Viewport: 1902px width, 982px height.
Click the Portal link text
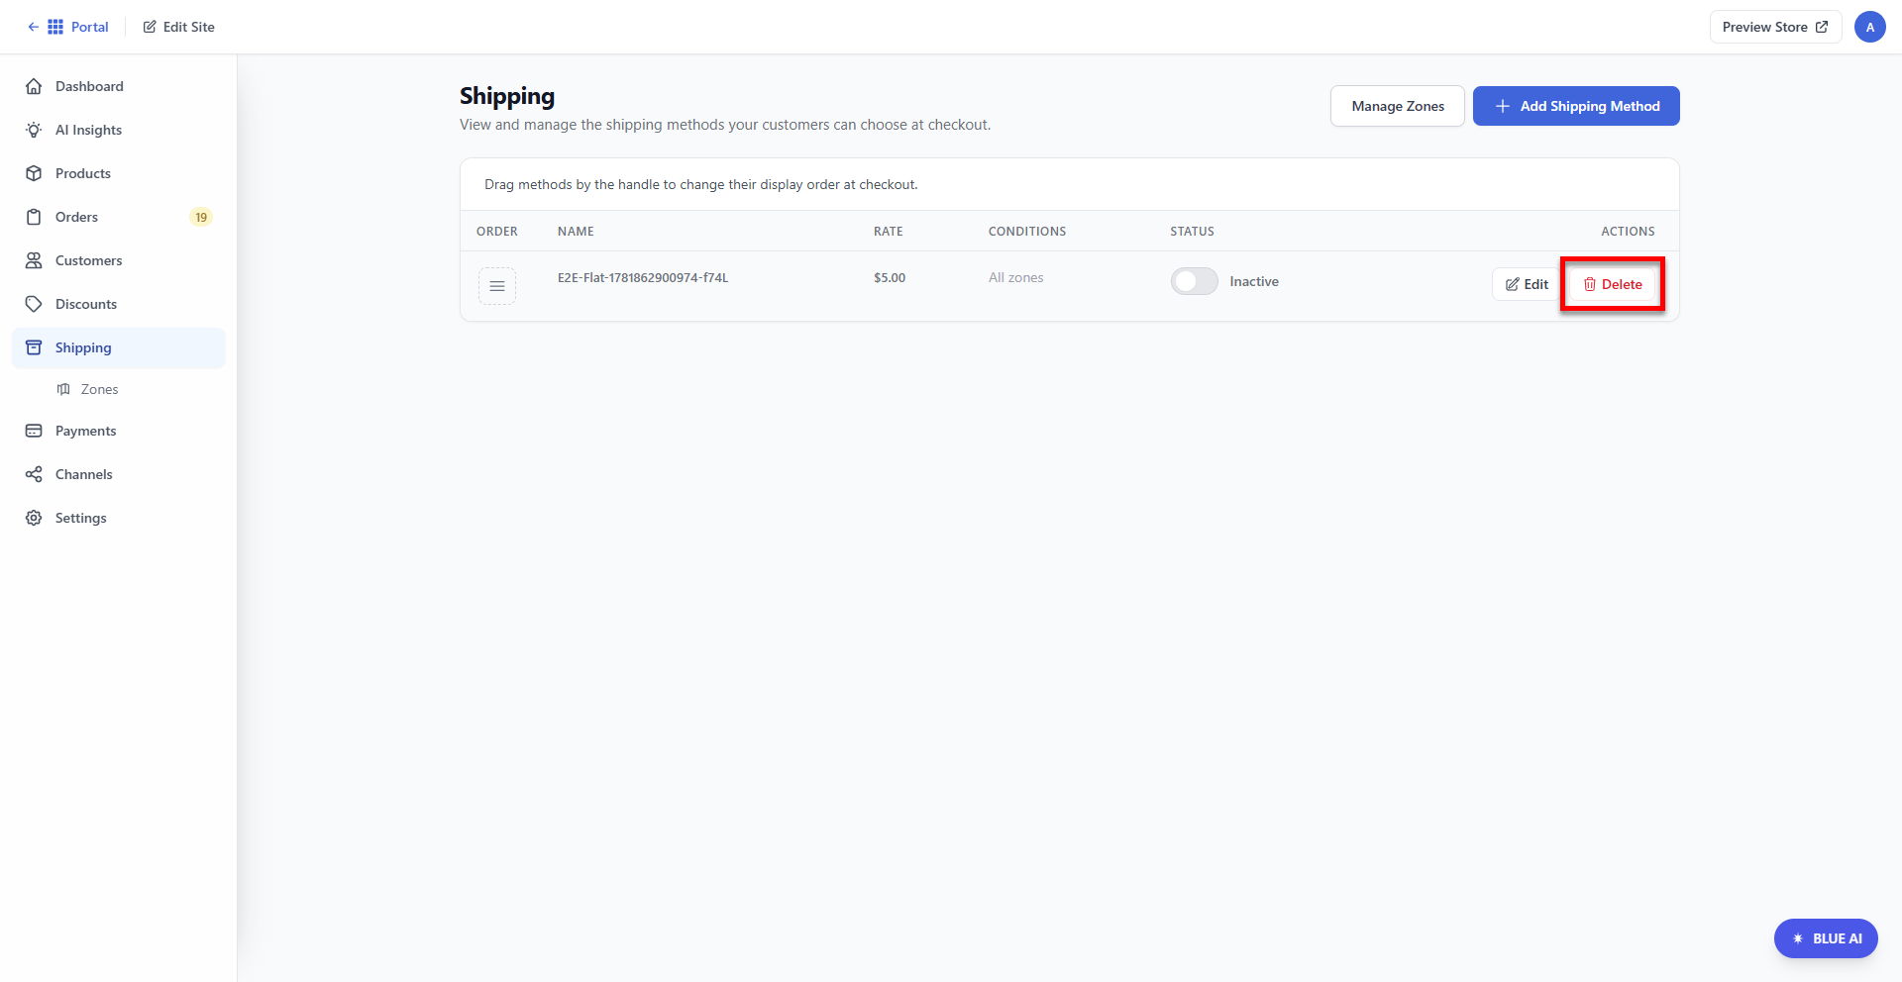[89, 27]
